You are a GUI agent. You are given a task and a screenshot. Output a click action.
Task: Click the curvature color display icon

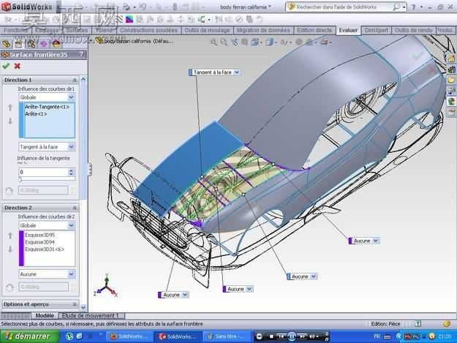click(129, 20)
